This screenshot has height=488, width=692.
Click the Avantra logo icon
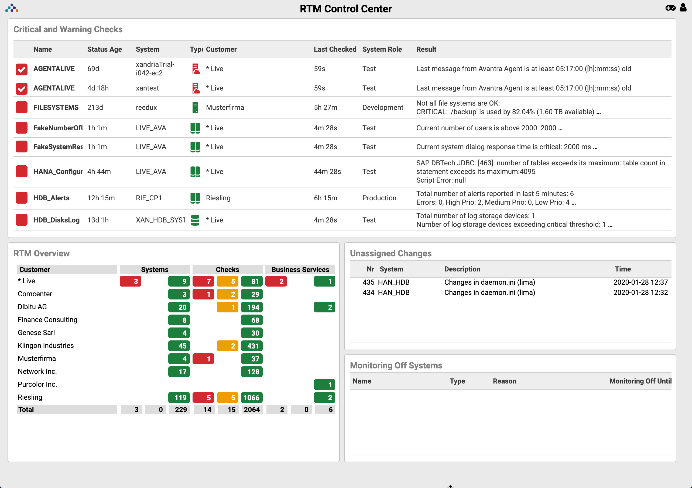(12, 8)
